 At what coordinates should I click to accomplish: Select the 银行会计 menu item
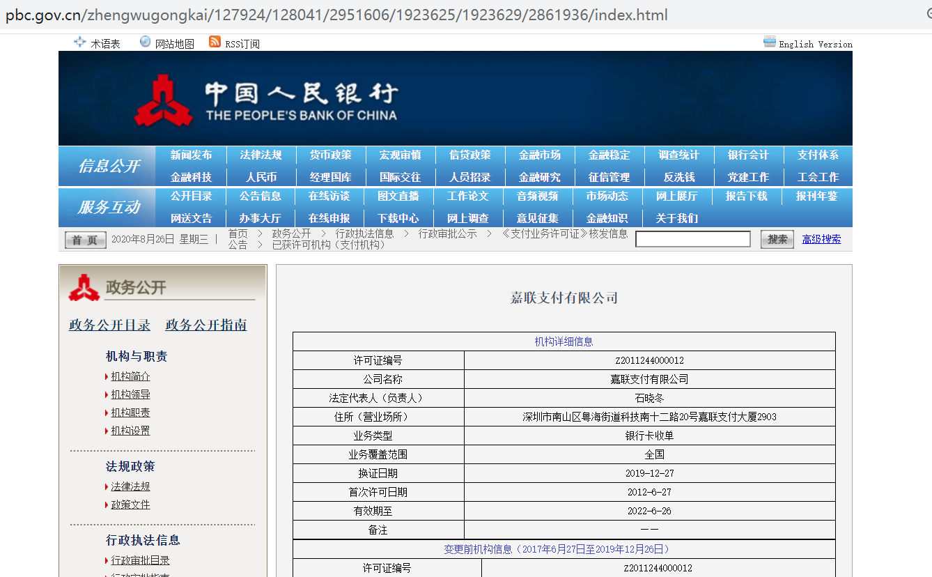coord(748,155)
